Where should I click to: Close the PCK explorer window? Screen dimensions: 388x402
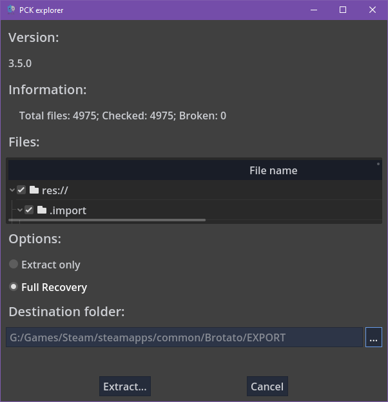pyautogui.click(x=373, y=10)
